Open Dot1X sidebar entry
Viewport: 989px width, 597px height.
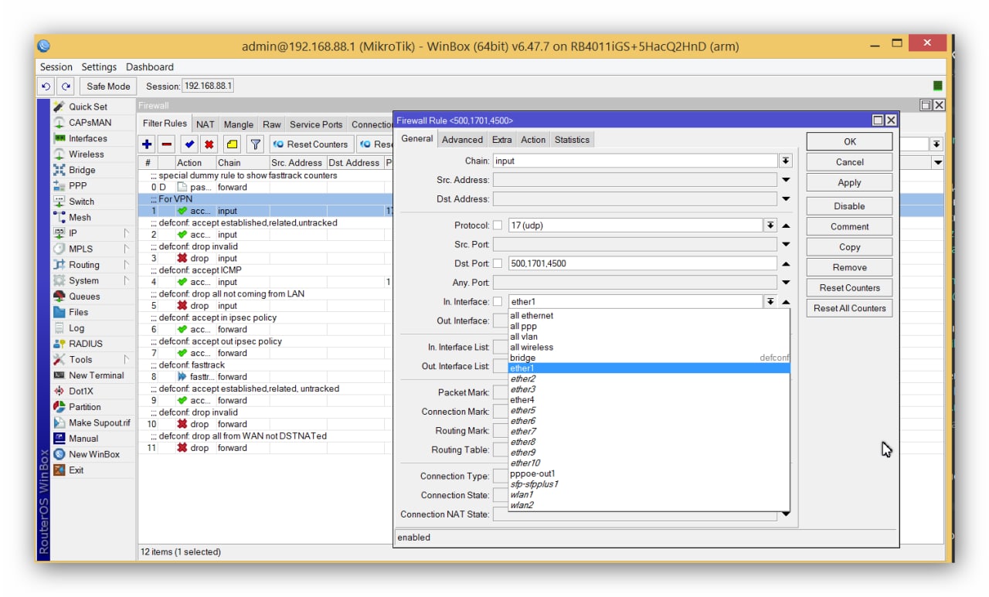pos(80,392)
